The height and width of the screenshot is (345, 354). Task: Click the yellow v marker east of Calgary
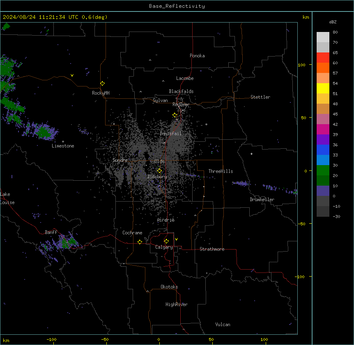point(176,239)
